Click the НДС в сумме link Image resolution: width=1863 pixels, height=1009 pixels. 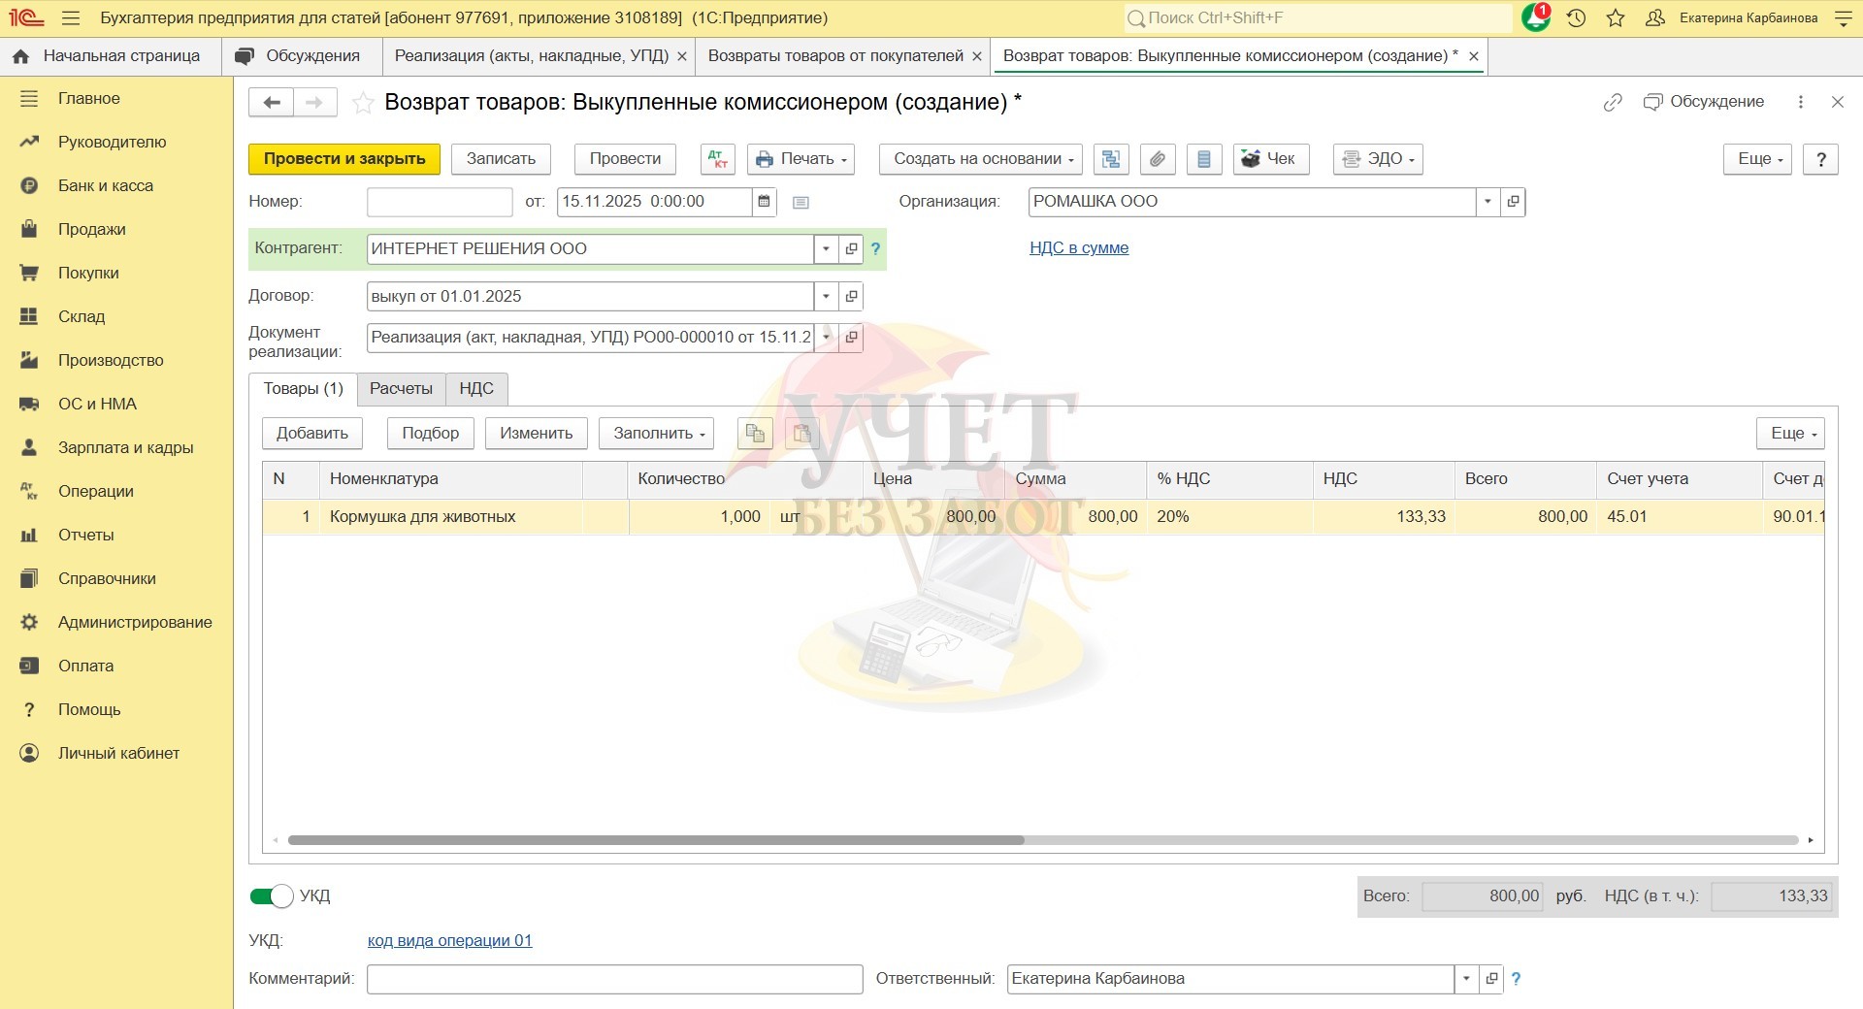[x=1078, y=248]
